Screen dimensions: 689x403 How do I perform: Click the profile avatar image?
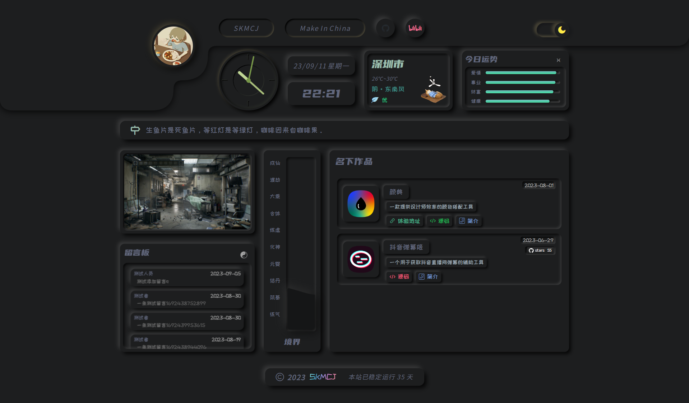click(174, 46)
